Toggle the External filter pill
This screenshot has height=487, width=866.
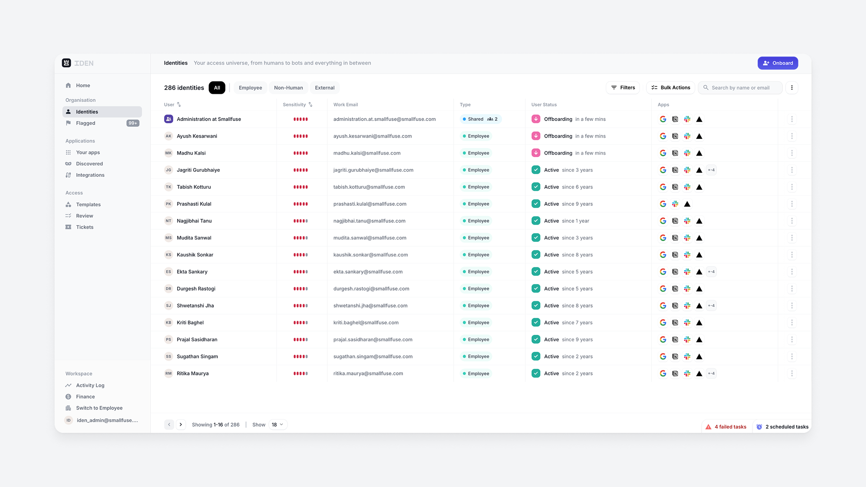tap(324, 88)
